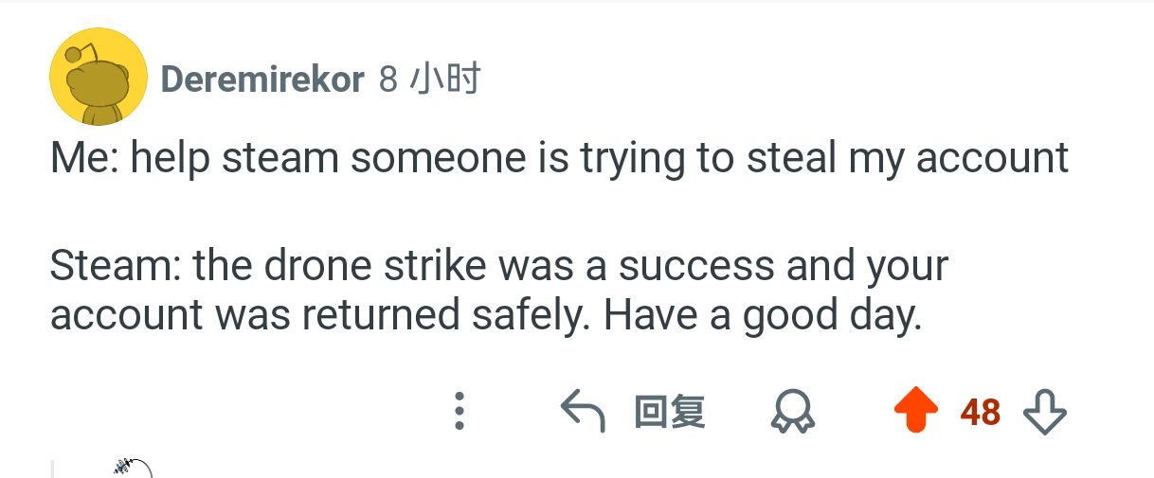Open the three-dot more options menu

click(460, 412)
